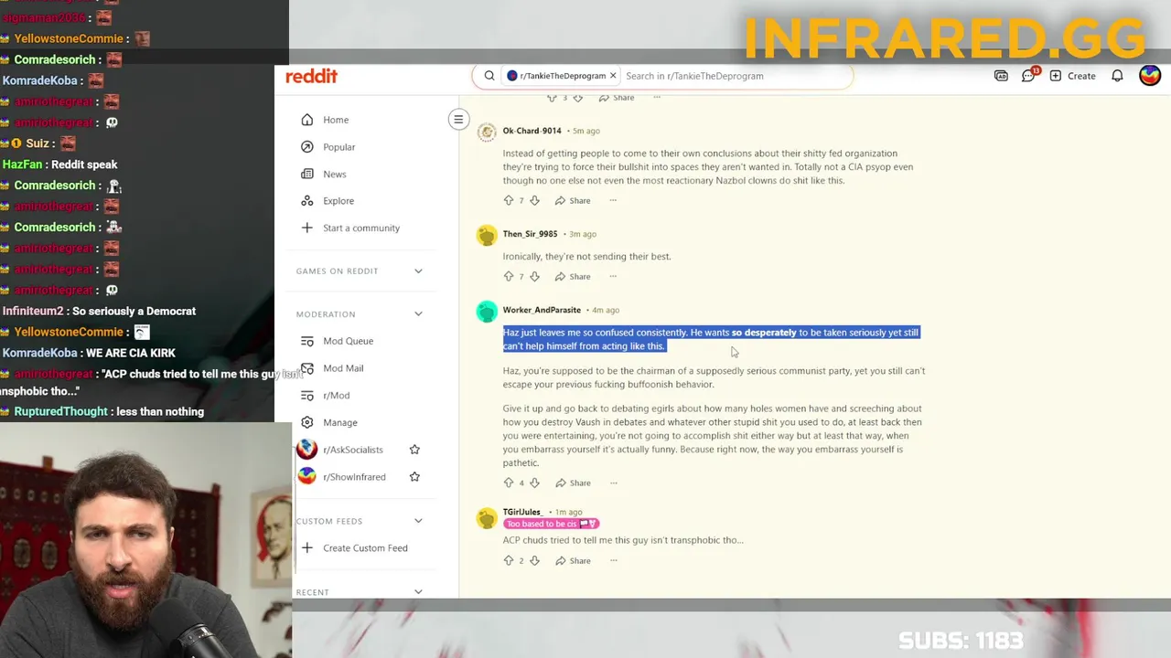Open the advertise icon in header

1001,76
